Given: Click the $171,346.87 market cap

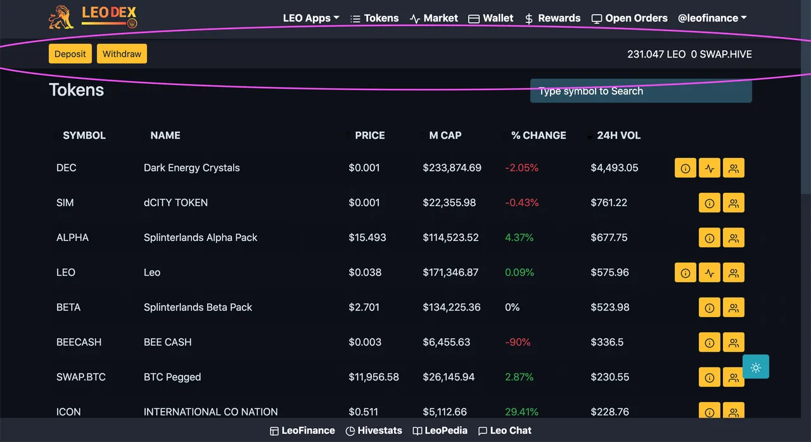Looking at the screenshot, I should (450, 273).
